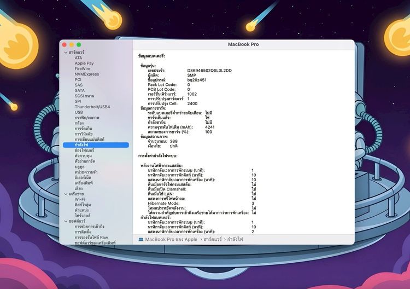410x289 pixels.
Task: Select เครื่องพิมพ์ (Printers) in the sidebar
Action: [84, 183]
